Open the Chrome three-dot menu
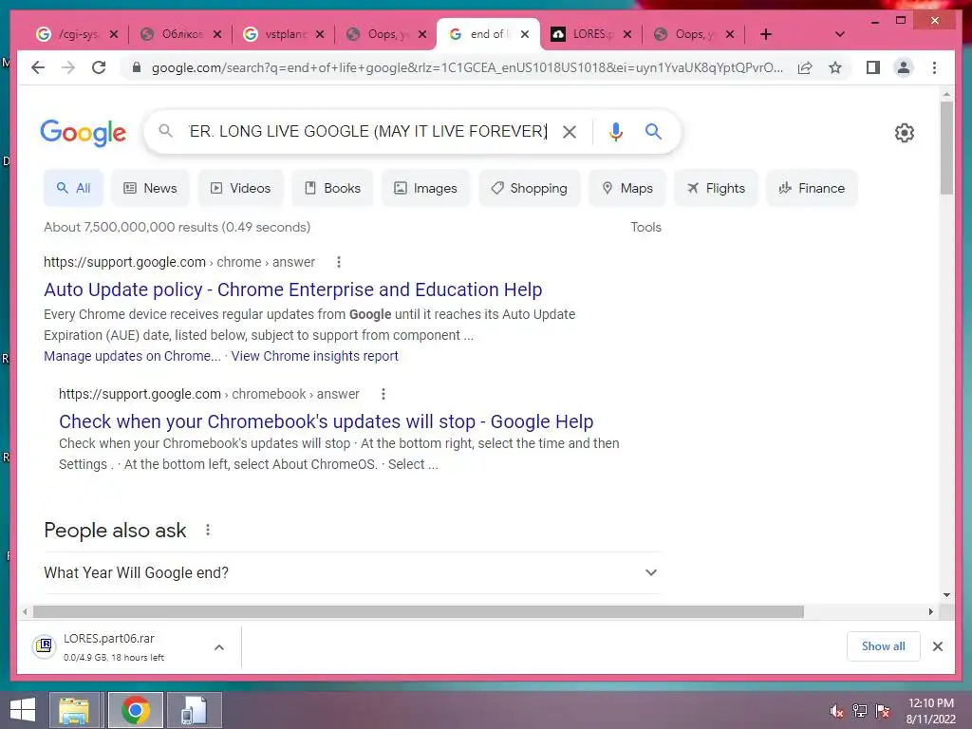This screenshot has width=972, height=729. click(x=934, y=67)
